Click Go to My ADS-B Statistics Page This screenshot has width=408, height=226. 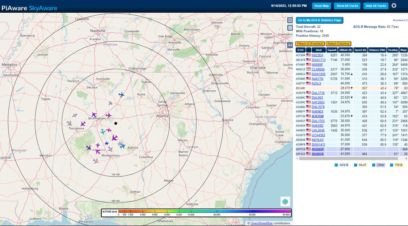(320, 20)
